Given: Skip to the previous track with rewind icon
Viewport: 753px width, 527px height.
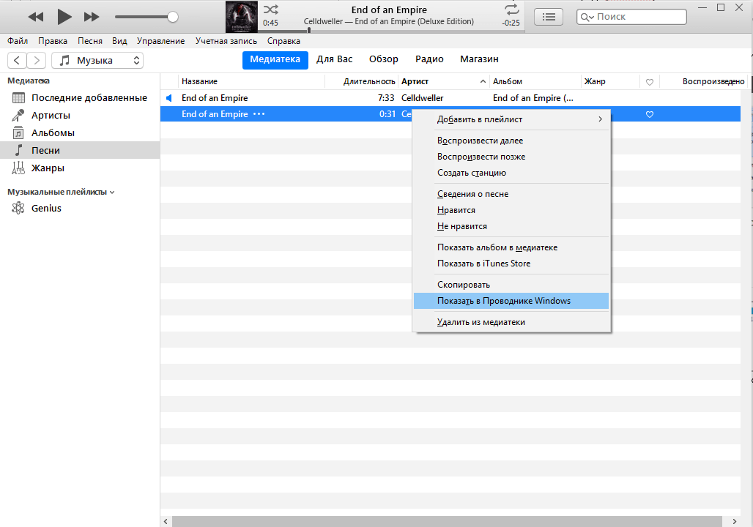Looking at the screenshot, I should click(35, 16).
